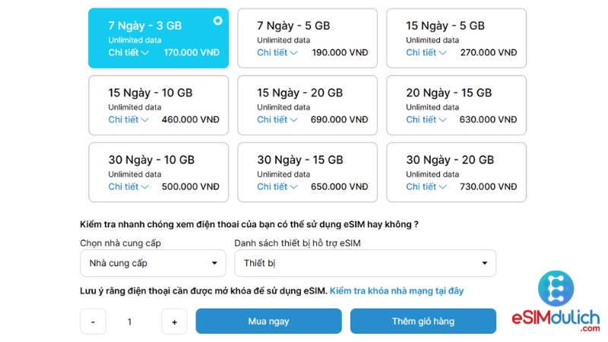This screenshot has width=608, height=342.
Task: Select the 15 Ngày - 20 GB plan
Action: [307, 105]
